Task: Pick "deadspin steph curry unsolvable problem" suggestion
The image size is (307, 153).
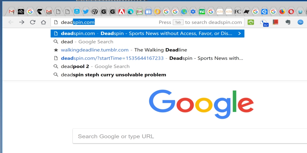Action: click(x=113, y=75)
